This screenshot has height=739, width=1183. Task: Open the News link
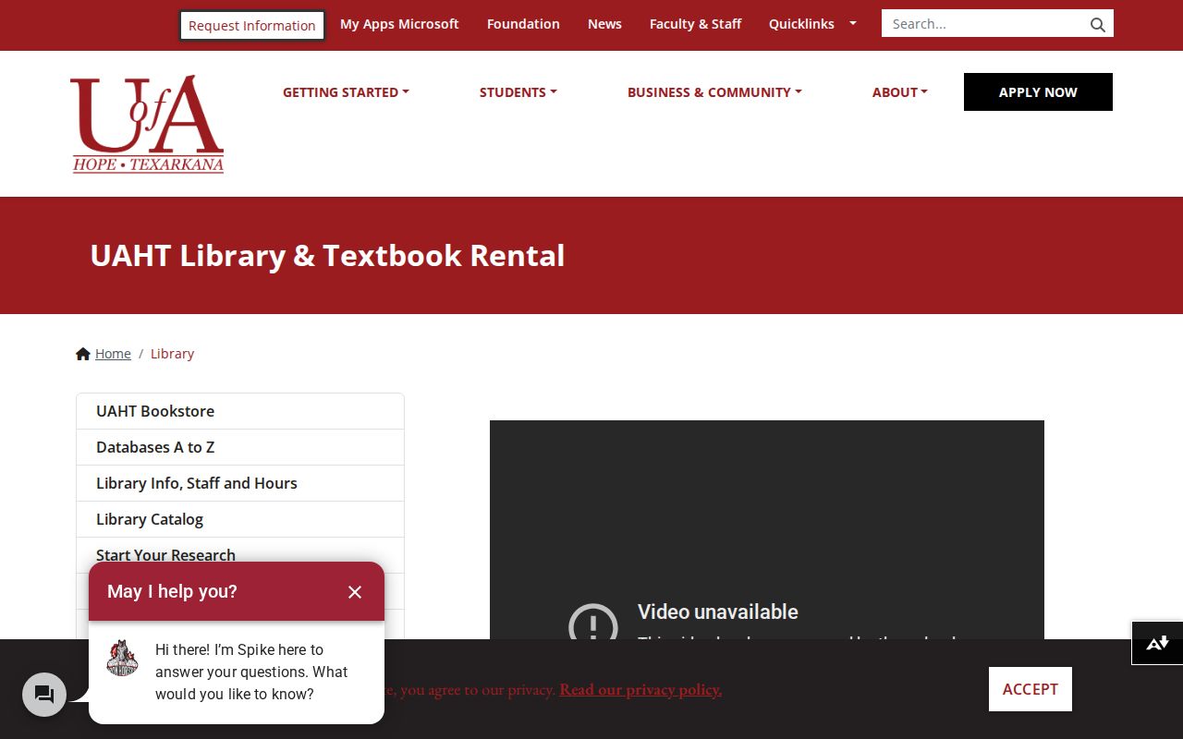click(604, 24)
